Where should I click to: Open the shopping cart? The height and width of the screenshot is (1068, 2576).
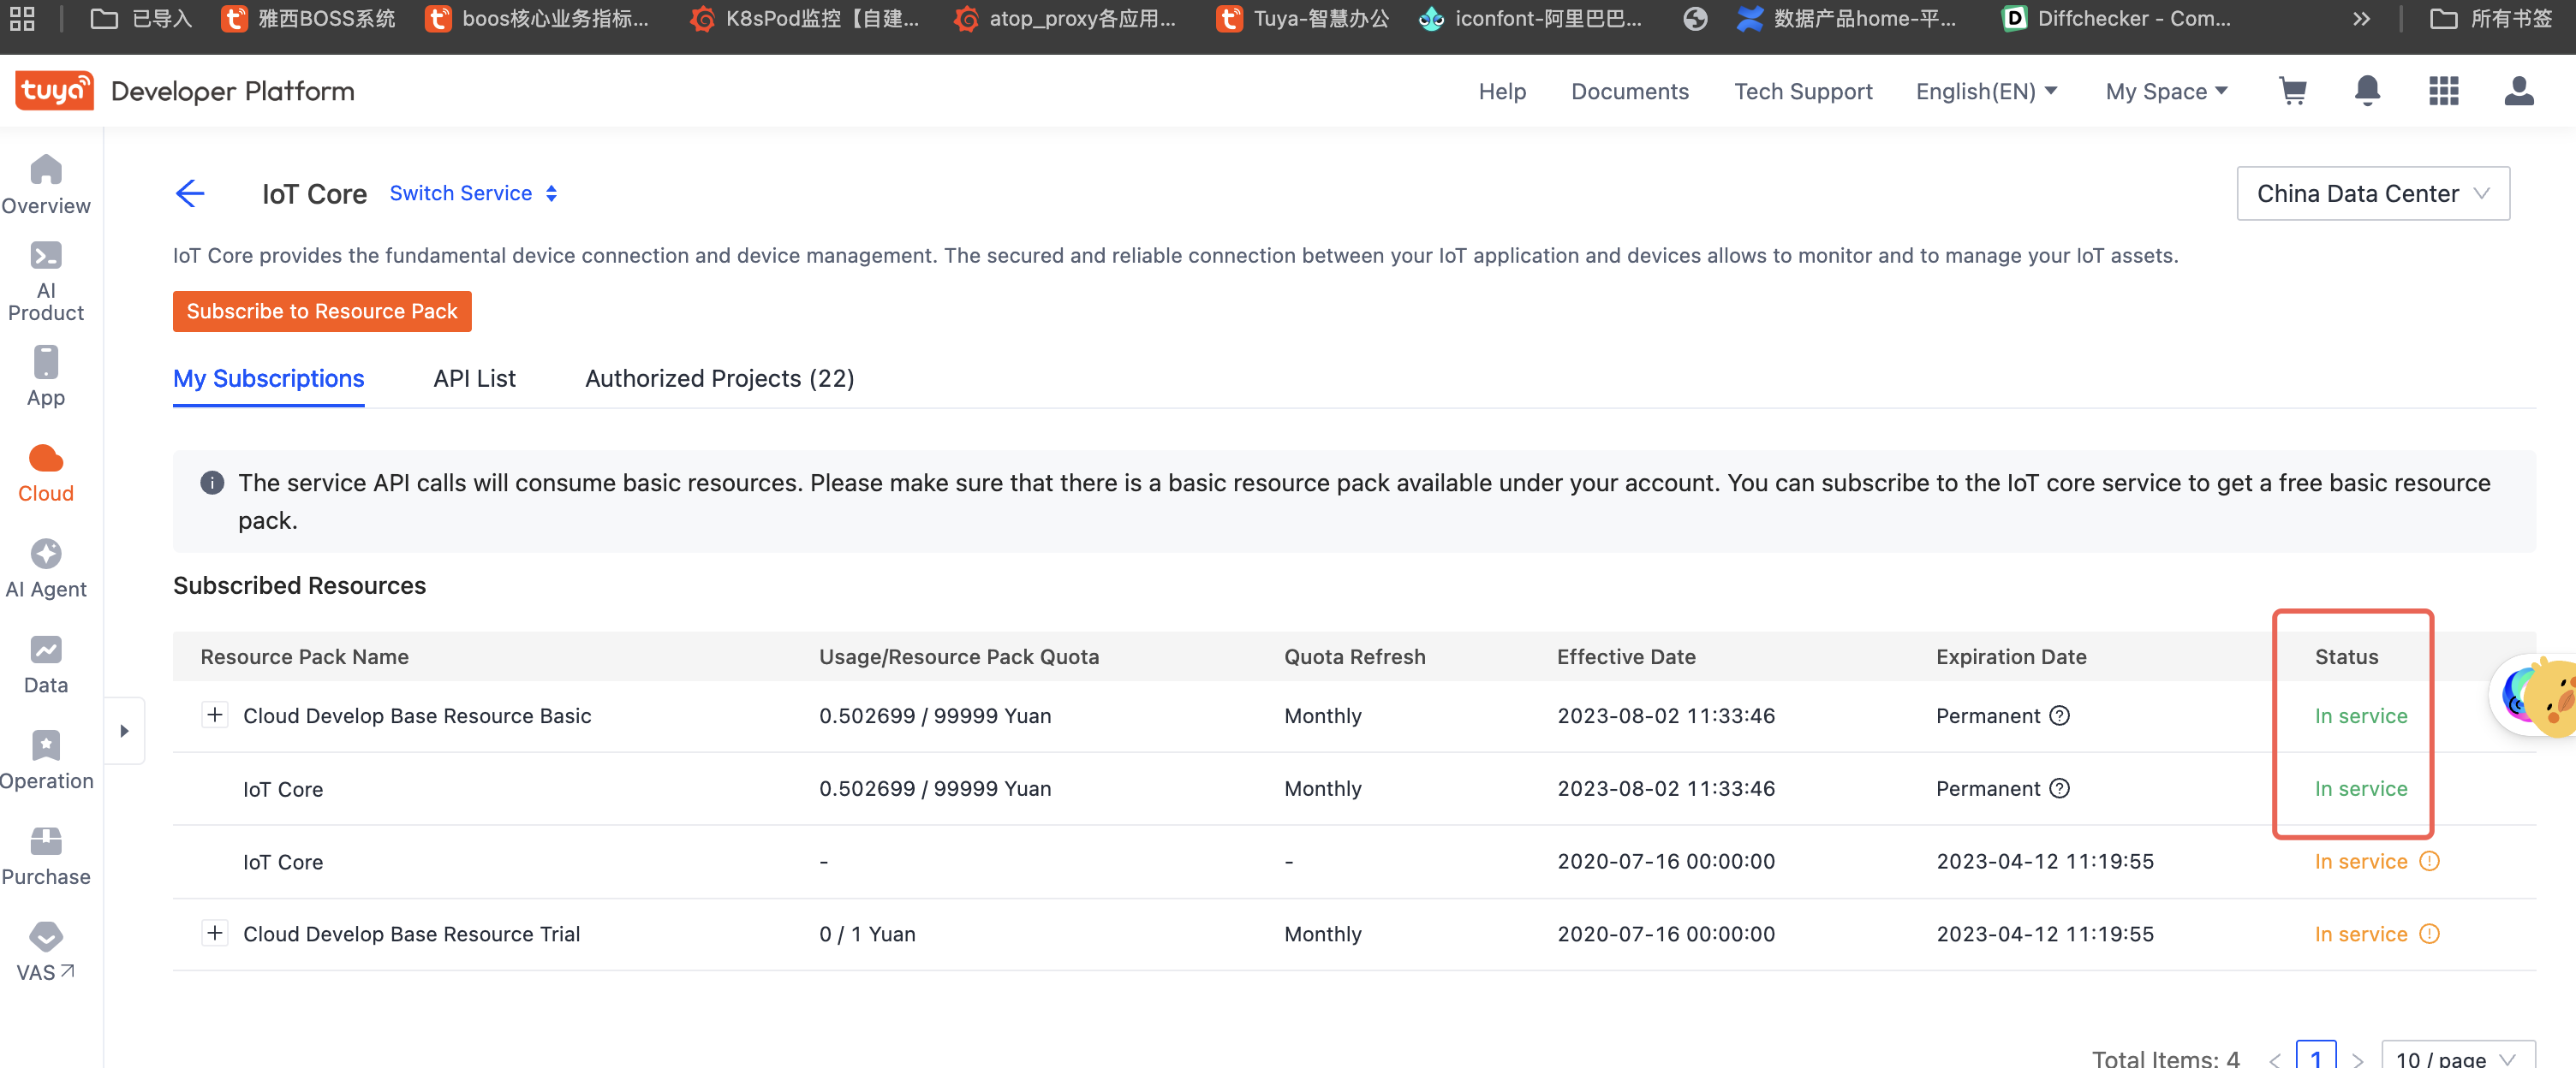2293,91
